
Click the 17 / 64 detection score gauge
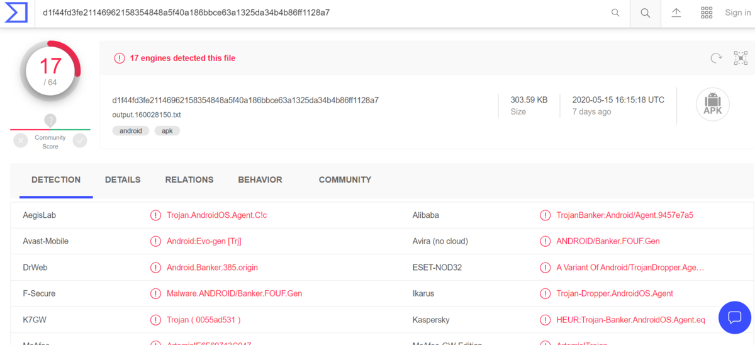(x=50, y=72)
